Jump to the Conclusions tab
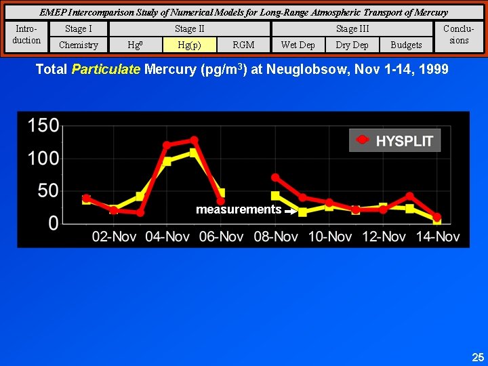The width and height of the screenshot is (488, 366). point(459,37)
